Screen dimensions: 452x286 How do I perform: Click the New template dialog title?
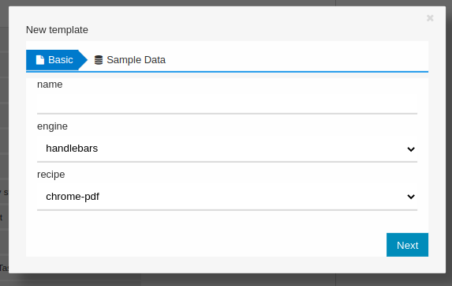click(57, 30)
